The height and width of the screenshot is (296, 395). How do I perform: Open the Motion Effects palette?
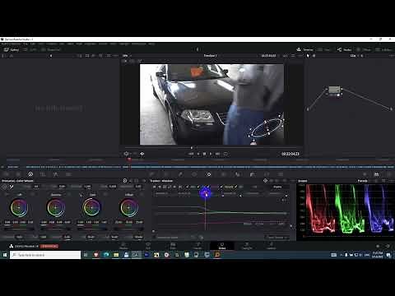(x=68, y=174)
